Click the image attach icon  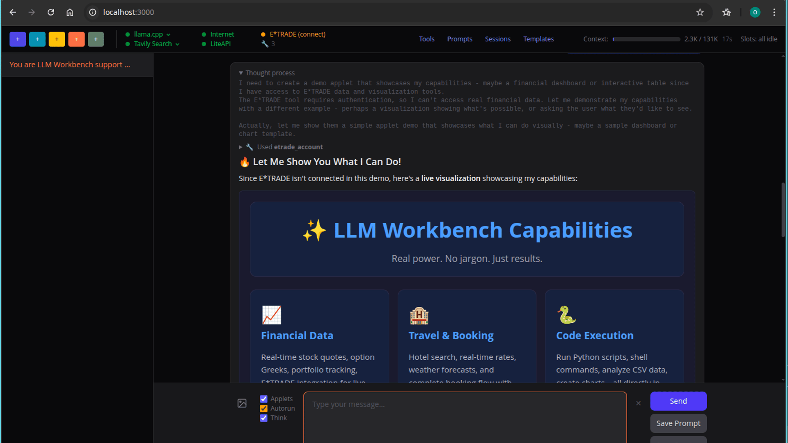pyautogui.click(x=242, y=403)
